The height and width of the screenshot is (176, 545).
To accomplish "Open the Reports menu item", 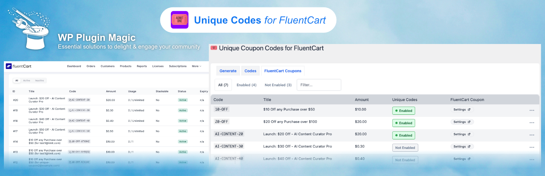I will point(142,66).
